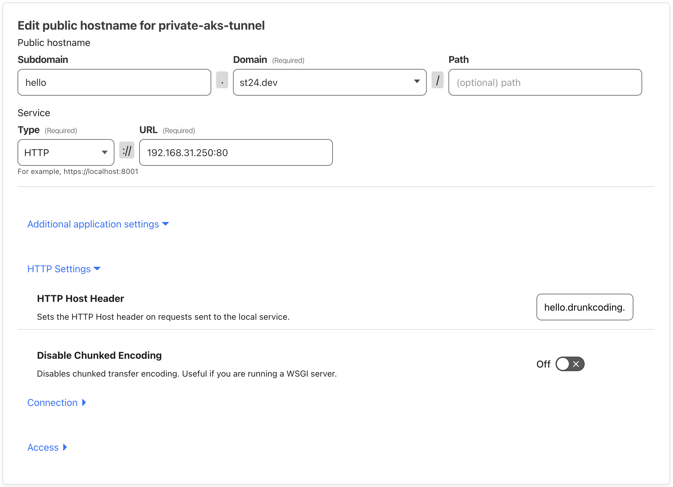Click the optional path input field
Viewport: 673px width, 487px height.
(x=545, y=82)
